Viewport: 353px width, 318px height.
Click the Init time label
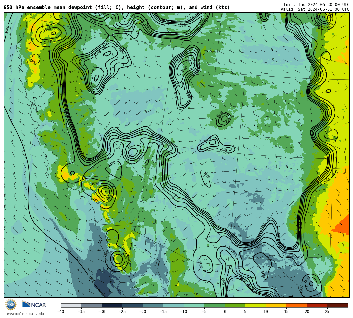click(x=316, y=5)
